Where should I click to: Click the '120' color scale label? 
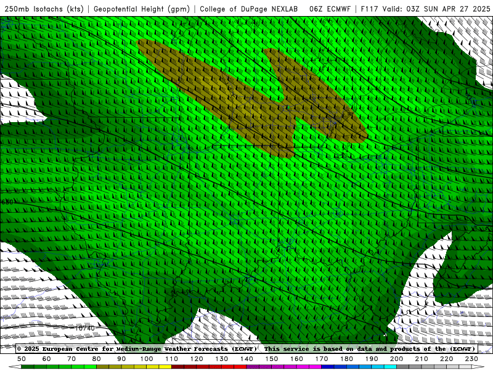tap(197, 359)
